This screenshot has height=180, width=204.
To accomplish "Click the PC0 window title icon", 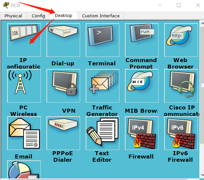I will [x=6, y=5].
